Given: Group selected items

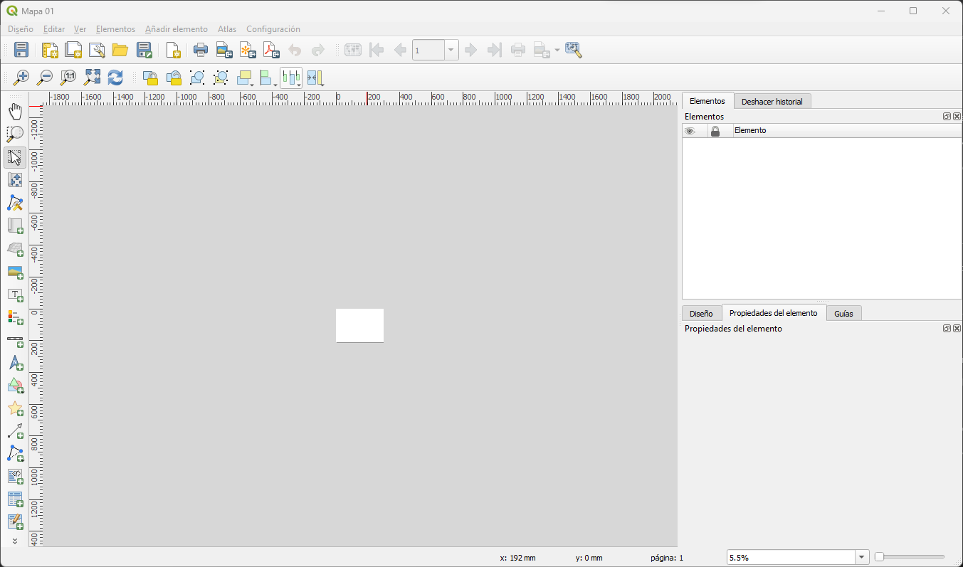Looking at the screenshot, I should coord(197,78).
